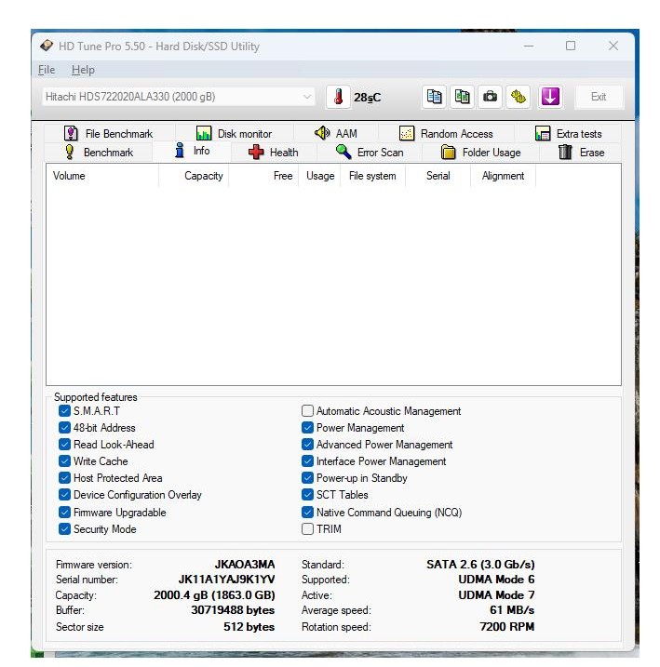The width and height of the screenshot is (660, 667).
Task: Toggle the S.M.A.R.T checkbox
Action: tap(64, 411)
